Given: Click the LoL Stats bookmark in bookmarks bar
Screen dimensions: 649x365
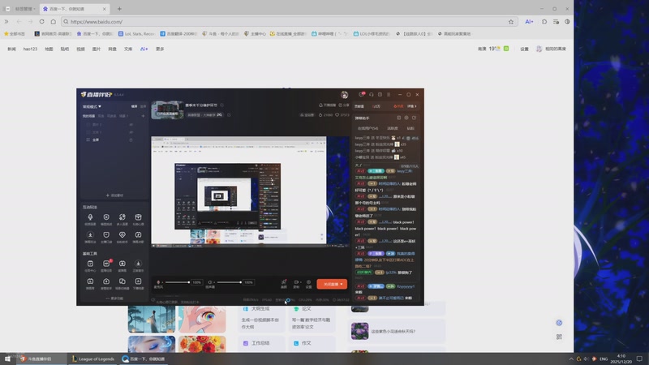Looking at the screenshot, I should pyautogui.click(x=136, y=34).
